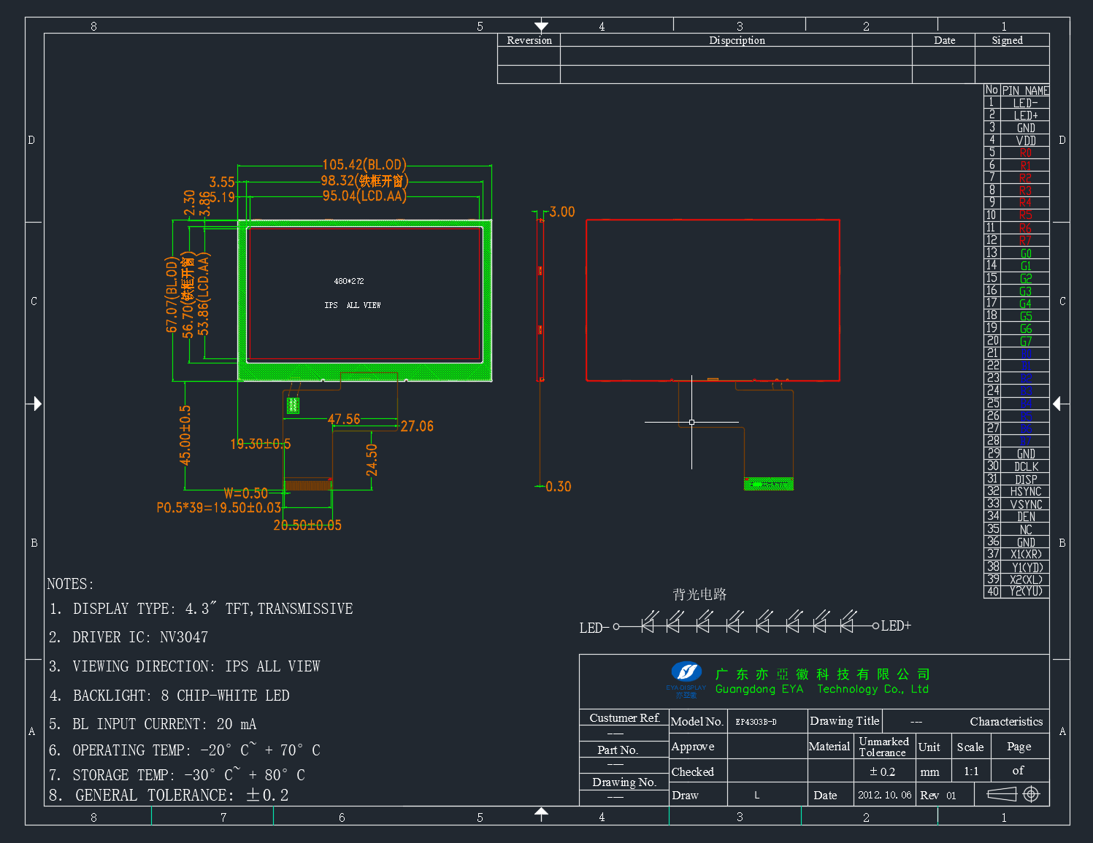Click the 2012.10.06 date value

point(885,795)
